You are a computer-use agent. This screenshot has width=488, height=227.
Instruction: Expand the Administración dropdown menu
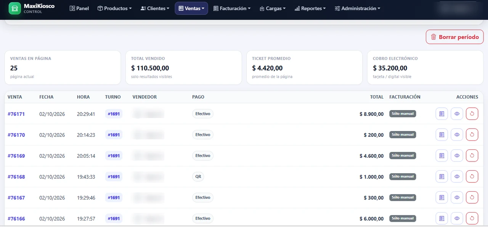[x=357, y=8]
